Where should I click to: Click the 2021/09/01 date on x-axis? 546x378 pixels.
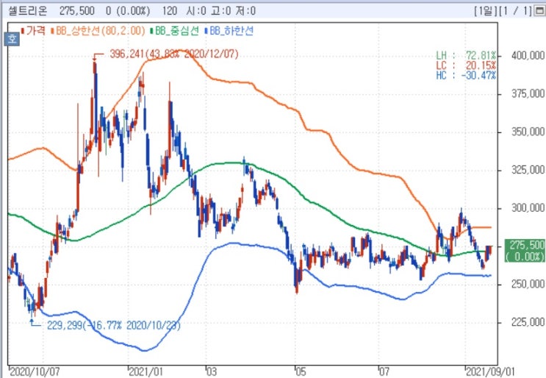click(490, 371)
